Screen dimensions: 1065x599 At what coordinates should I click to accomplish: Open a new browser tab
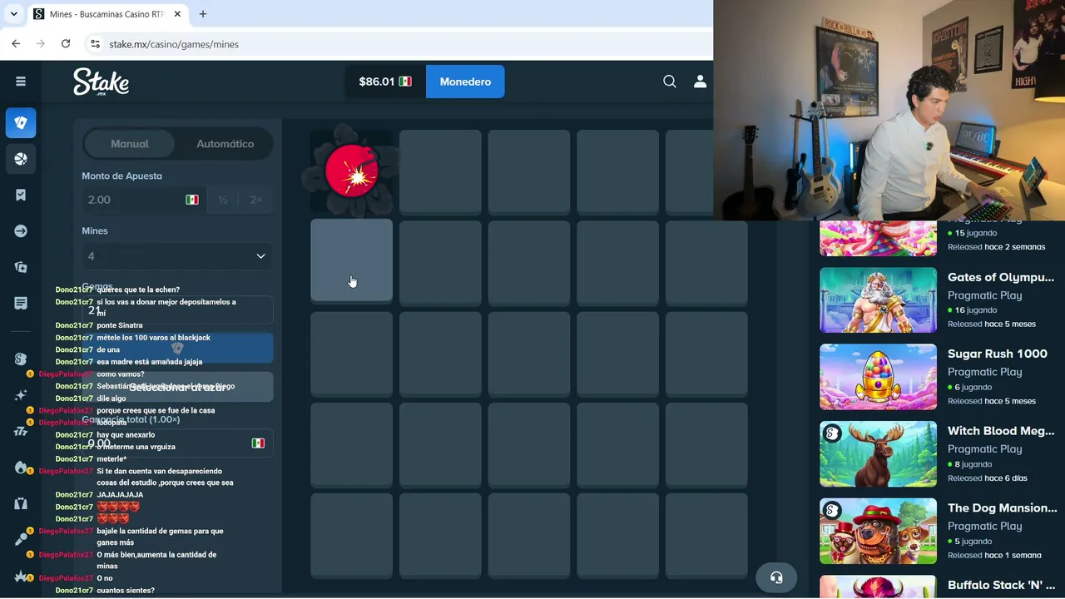coord(203,14)
